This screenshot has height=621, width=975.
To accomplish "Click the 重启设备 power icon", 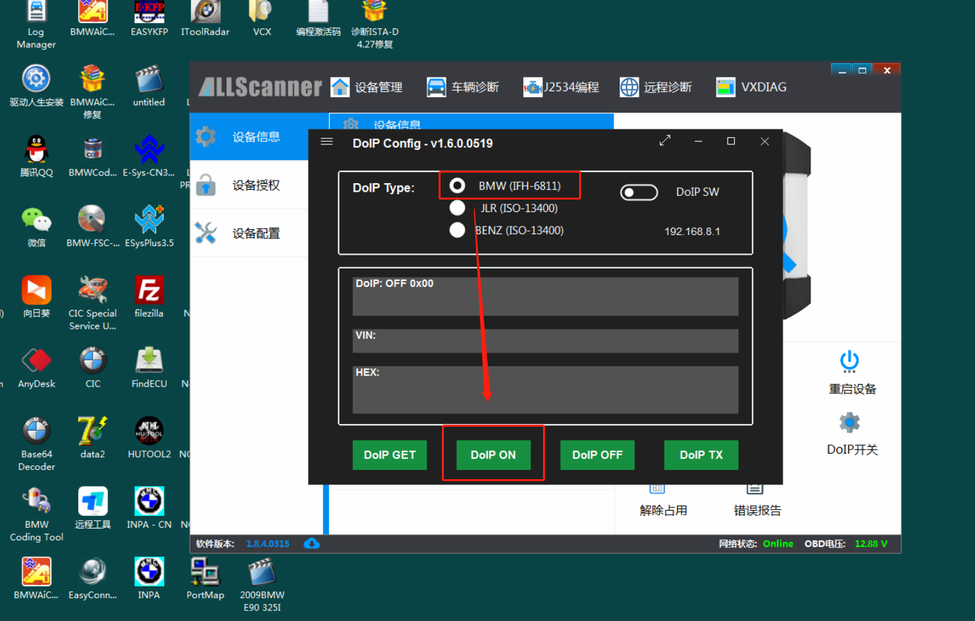I will [x=850, y=361].
